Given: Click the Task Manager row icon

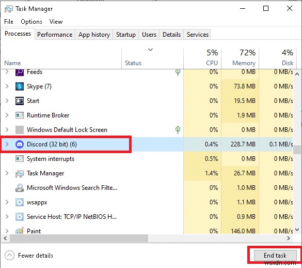Looking at the screenshot, I should point(20,173).
